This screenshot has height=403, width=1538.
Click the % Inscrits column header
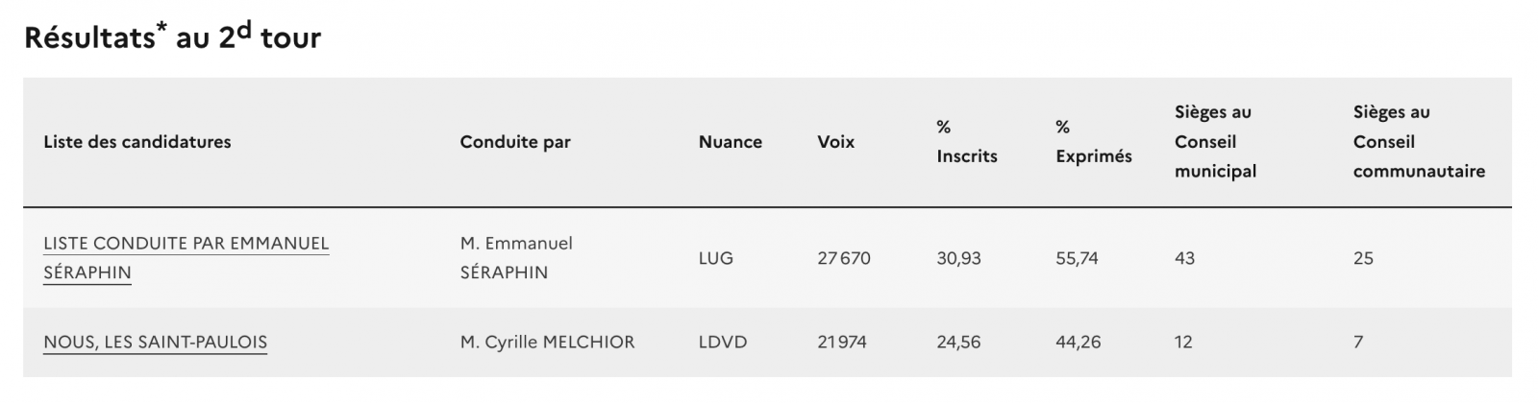[967, 142]
